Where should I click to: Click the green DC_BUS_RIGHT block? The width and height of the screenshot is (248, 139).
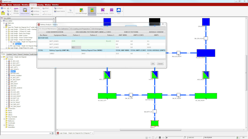[x=206, y=96]
